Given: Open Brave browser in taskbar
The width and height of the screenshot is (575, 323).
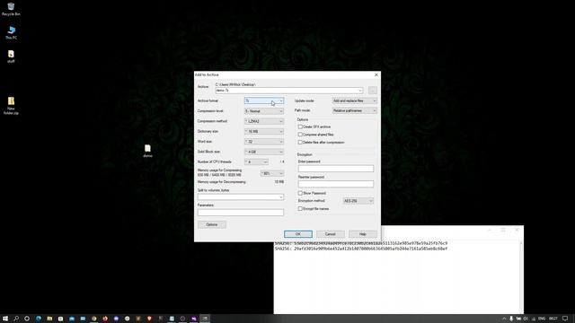Looking at the screenshot, I should click(x=149, y=319).
